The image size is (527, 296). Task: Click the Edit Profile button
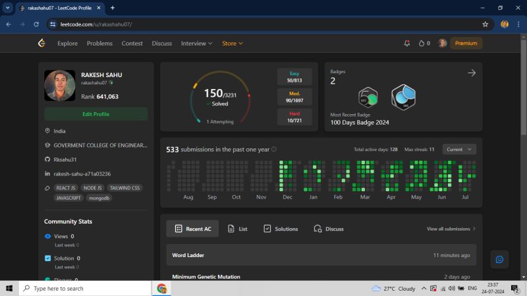click(96, 114)
